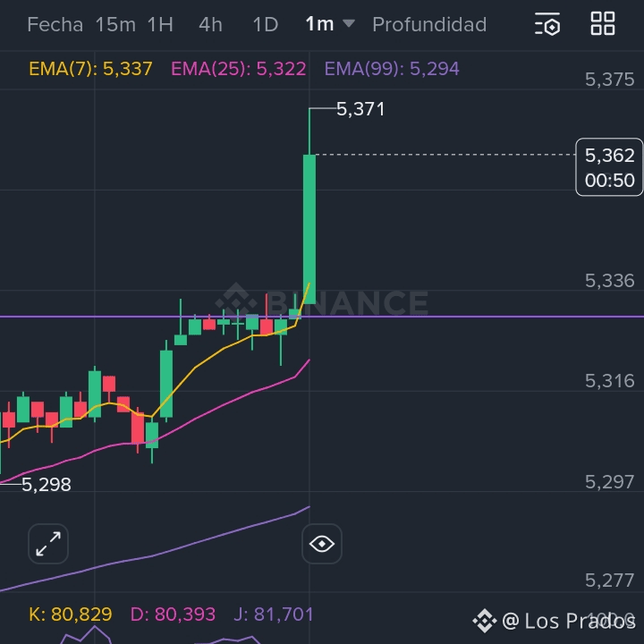Click the 5,375 price axis label
Screen dimensions: 644x644
point(609,80)
